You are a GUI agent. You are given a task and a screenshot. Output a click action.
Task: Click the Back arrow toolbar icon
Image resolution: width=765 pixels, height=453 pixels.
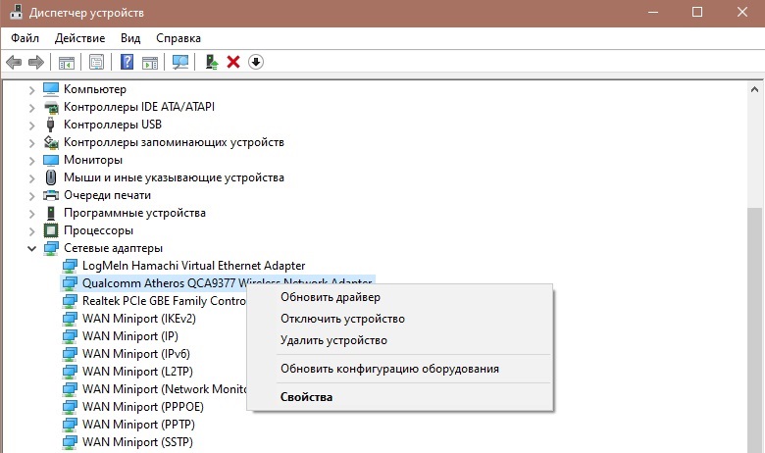pos(14,62)
